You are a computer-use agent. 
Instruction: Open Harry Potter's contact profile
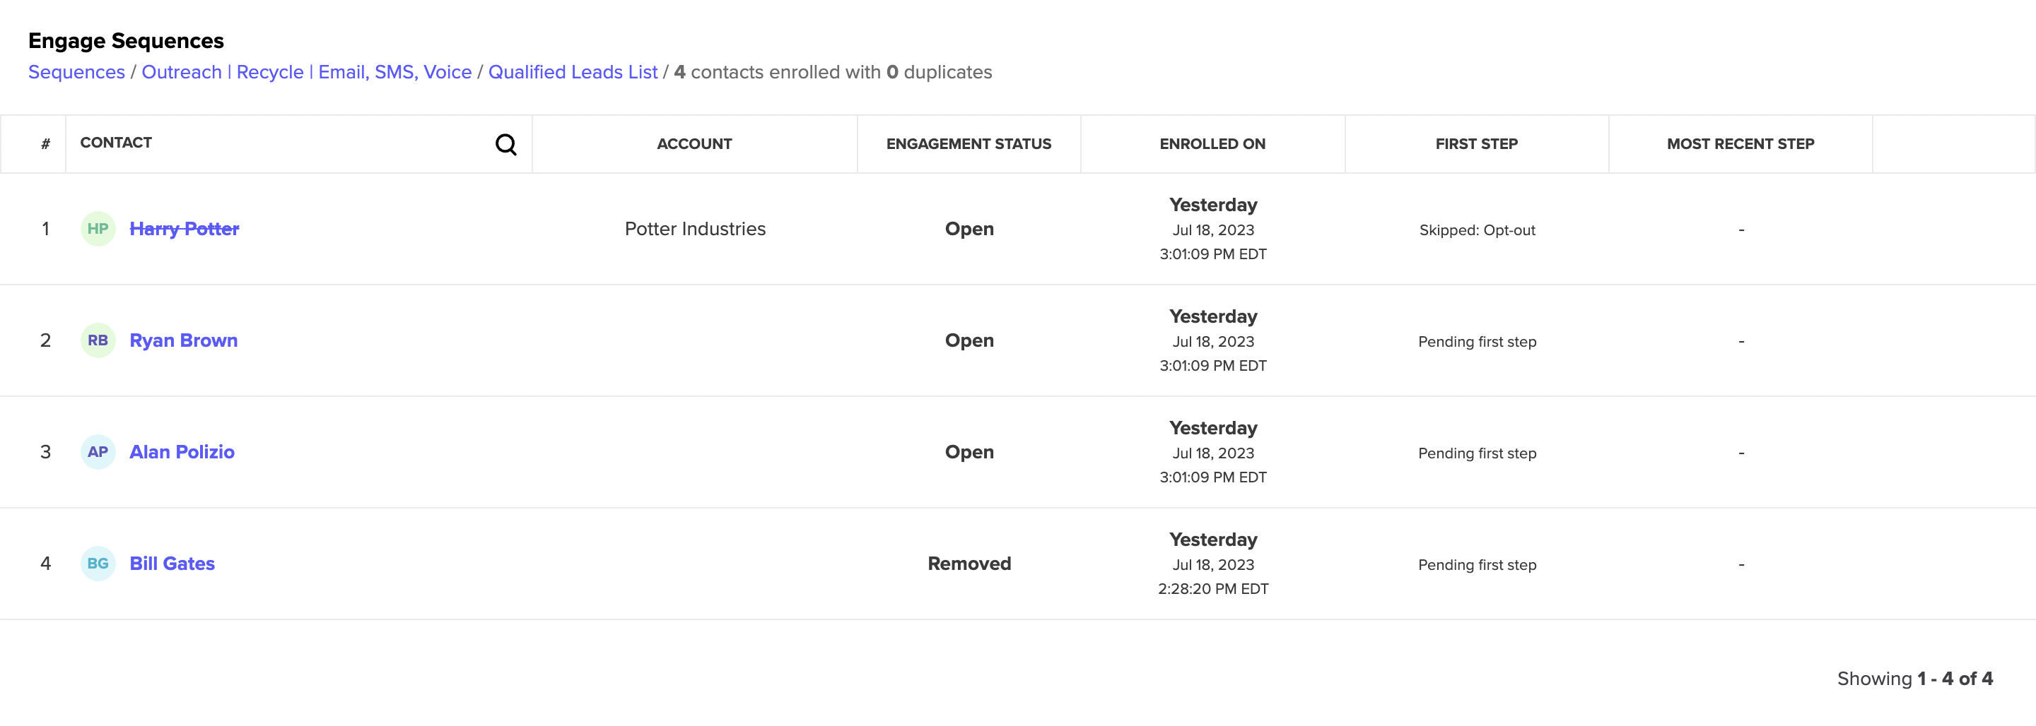coord(183,229)
